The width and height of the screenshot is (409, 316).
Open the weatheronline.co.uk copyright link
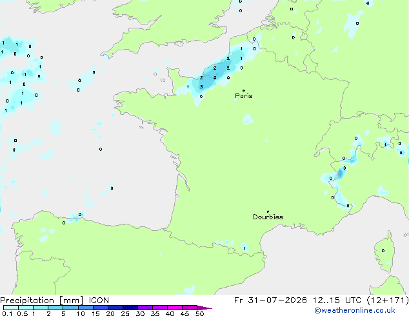(355, 310)
